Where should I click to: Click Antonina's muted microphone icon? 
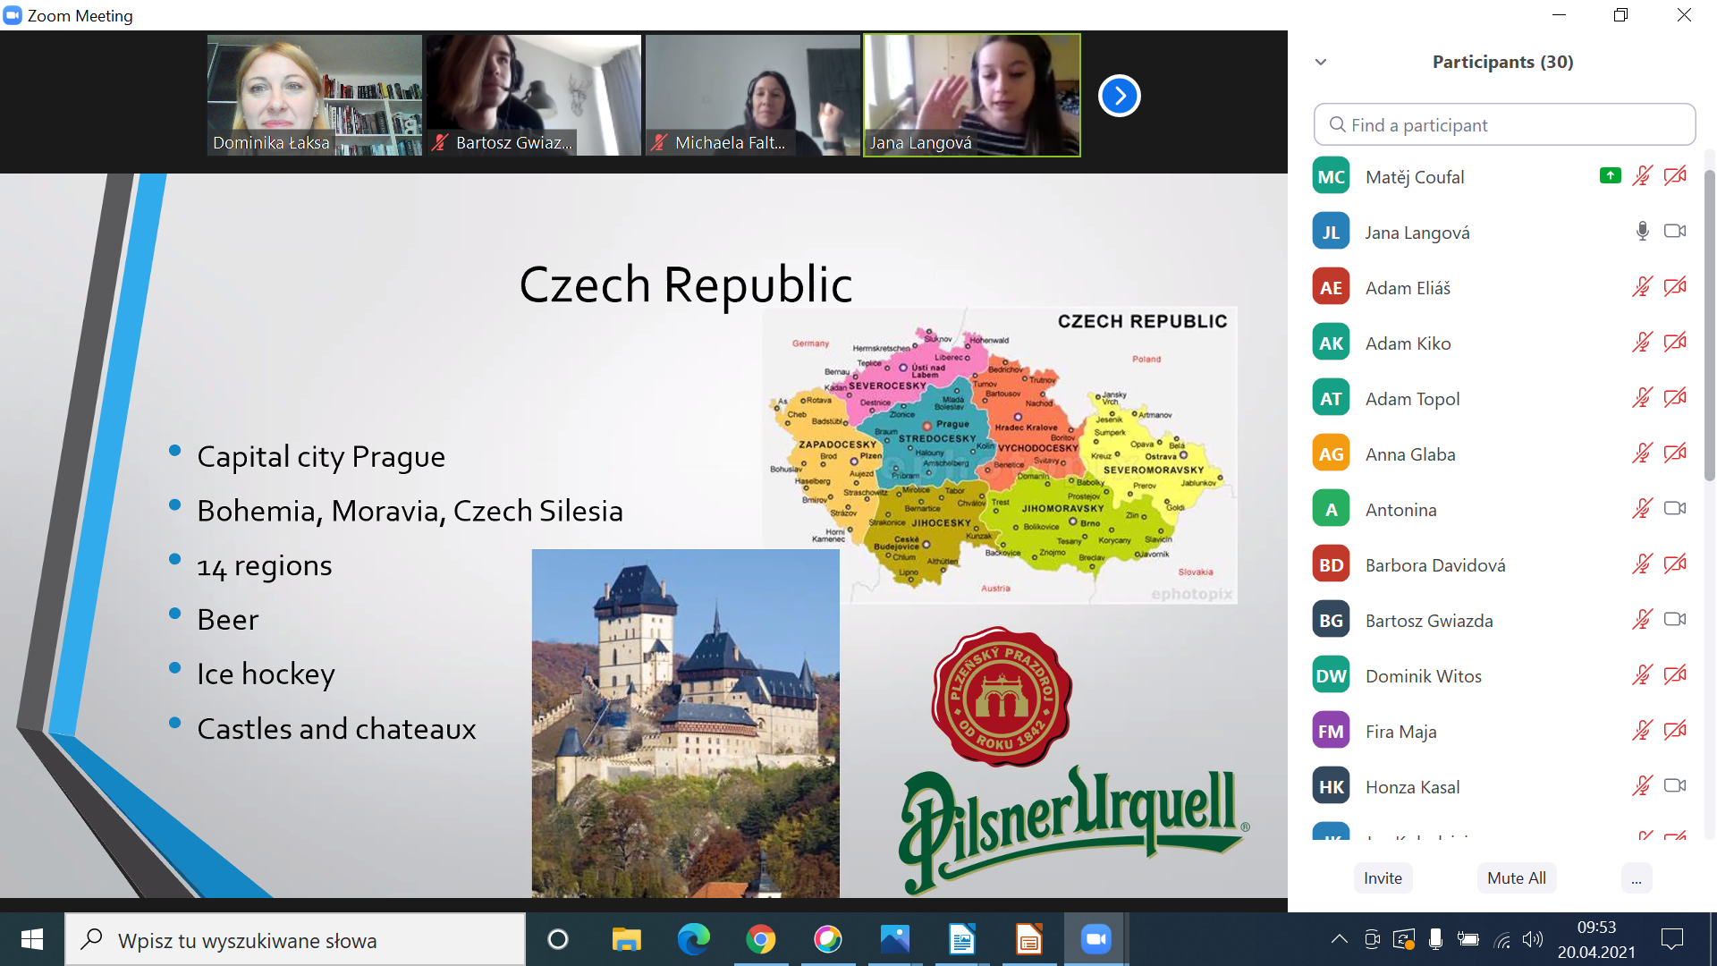point(1642,509)
